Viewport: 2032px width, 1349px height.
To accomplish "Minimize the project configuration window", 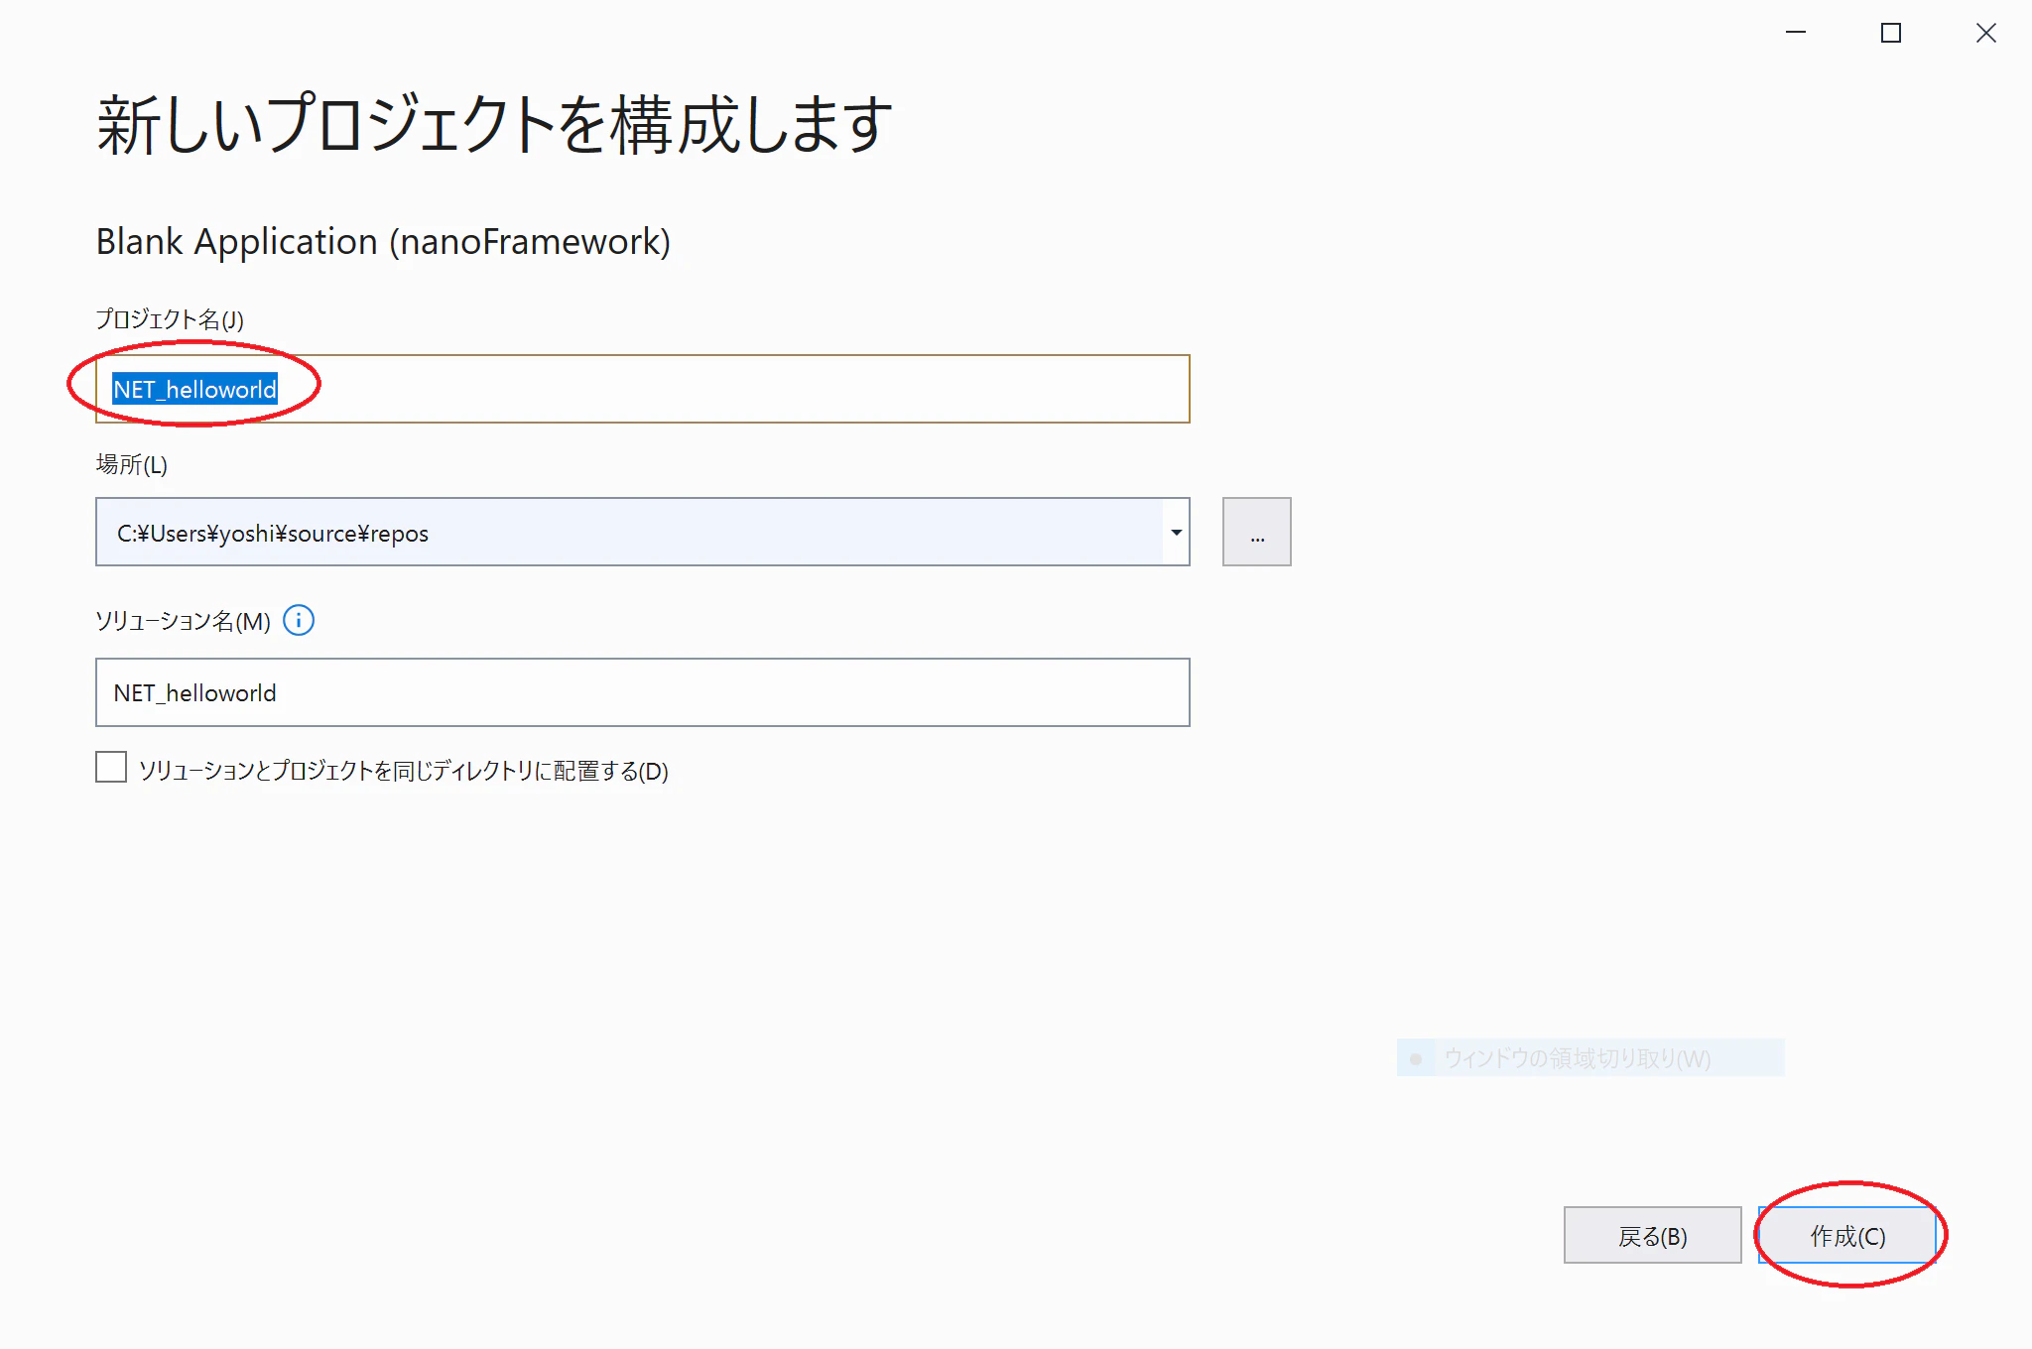I will pyautogui.click(x=1796, y=33).
